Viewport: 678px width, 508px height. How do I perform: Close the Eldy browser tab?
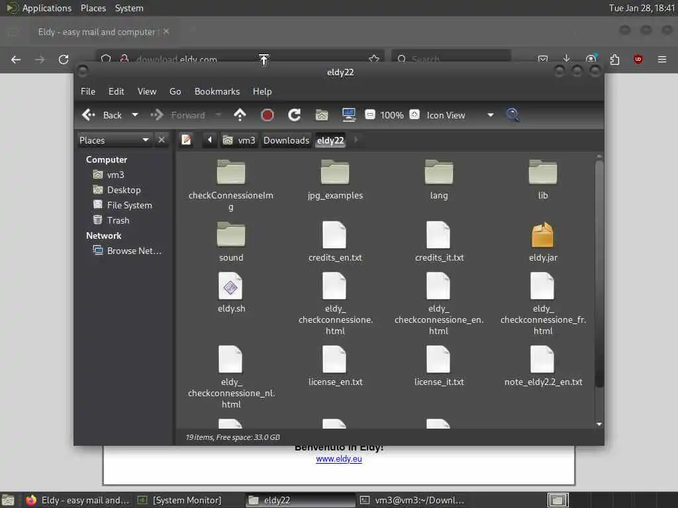tap(166, 32)
